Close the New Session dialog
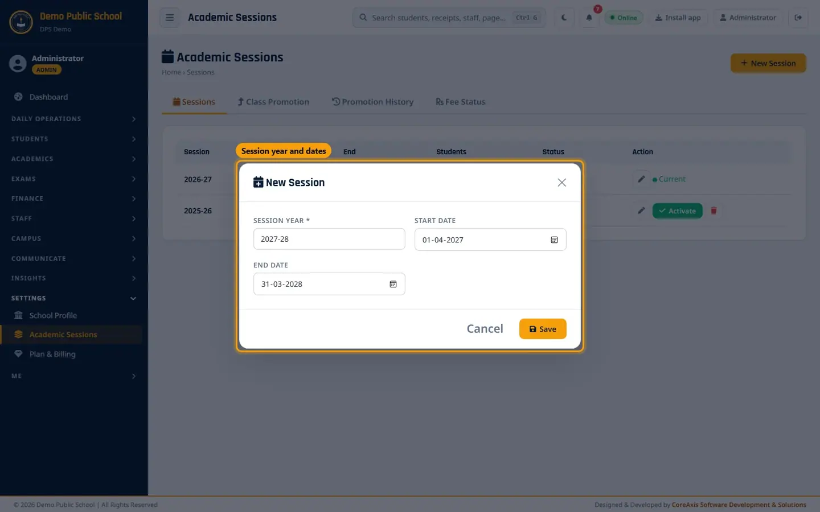Screen dimensions: 820x512 click(562, 183)
